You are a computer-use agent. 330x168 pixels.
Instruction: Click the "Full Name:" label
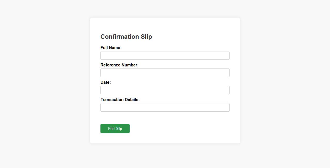[x=111, y=48]
